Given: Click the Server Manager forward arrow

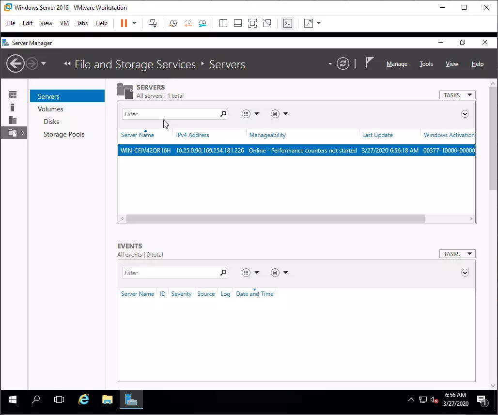Looking at the screenshot, I should tap(32, 64).
